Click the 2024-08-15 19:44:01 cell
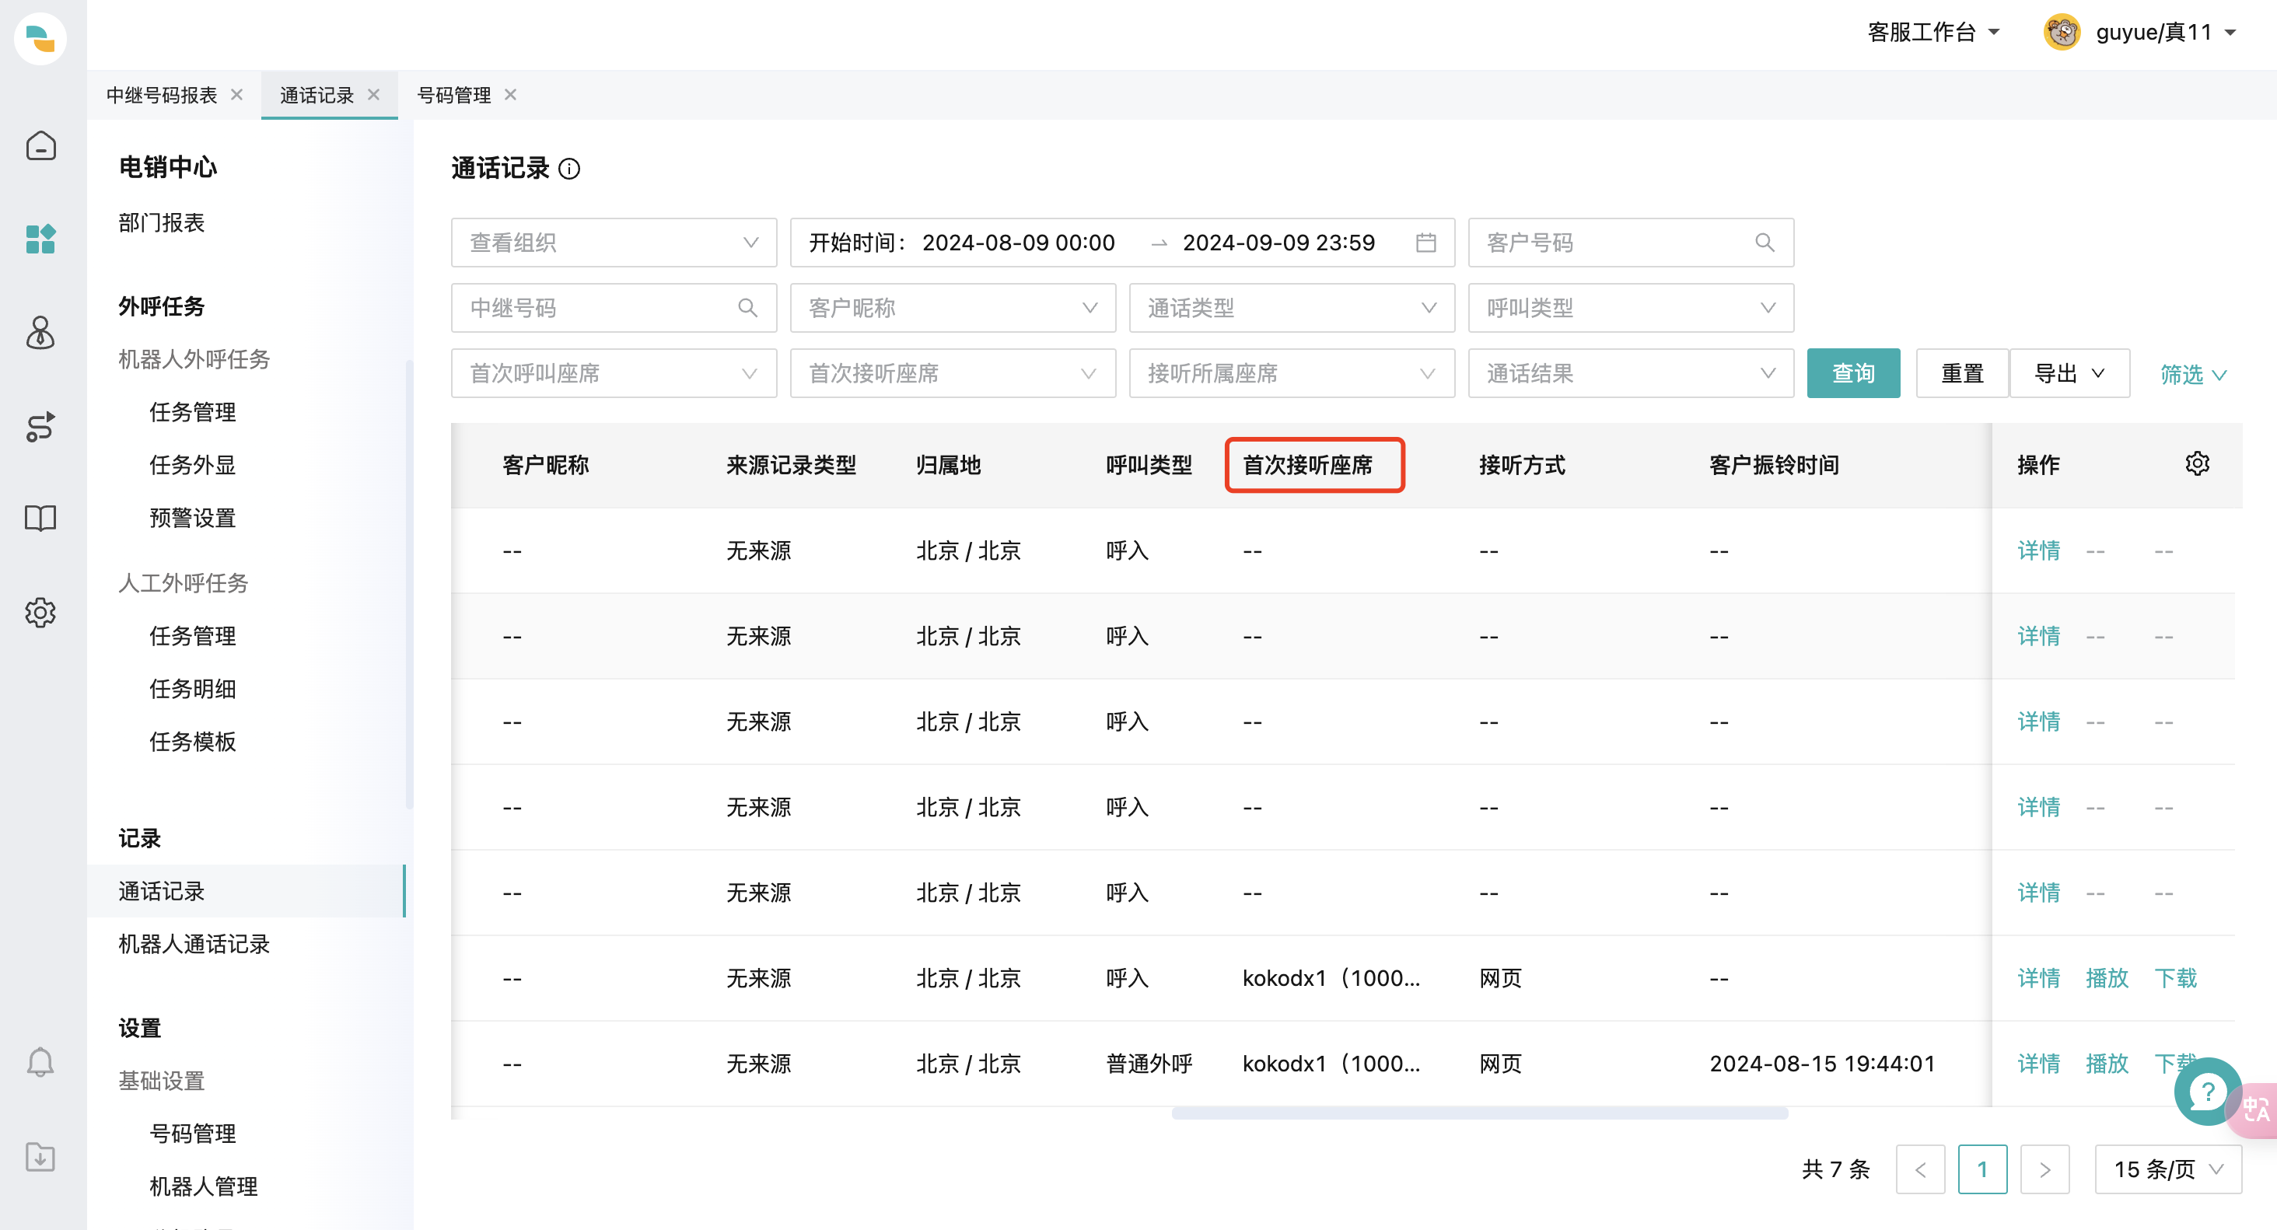Screen dimensions: 2277x1230 tap(1822, 1064)
